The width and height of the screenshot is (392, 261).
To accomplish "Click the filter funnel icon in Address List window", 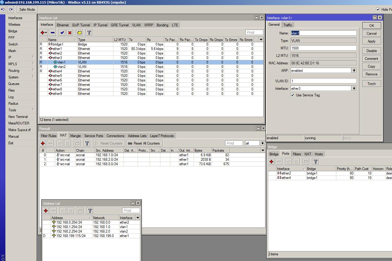I will pos(90,211).
